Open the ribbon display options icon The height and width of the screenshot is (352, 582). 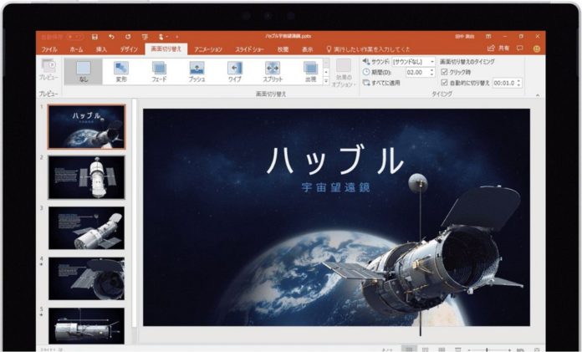point(488,37)
